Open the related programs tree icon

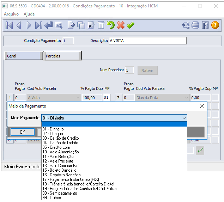(186, 25)
